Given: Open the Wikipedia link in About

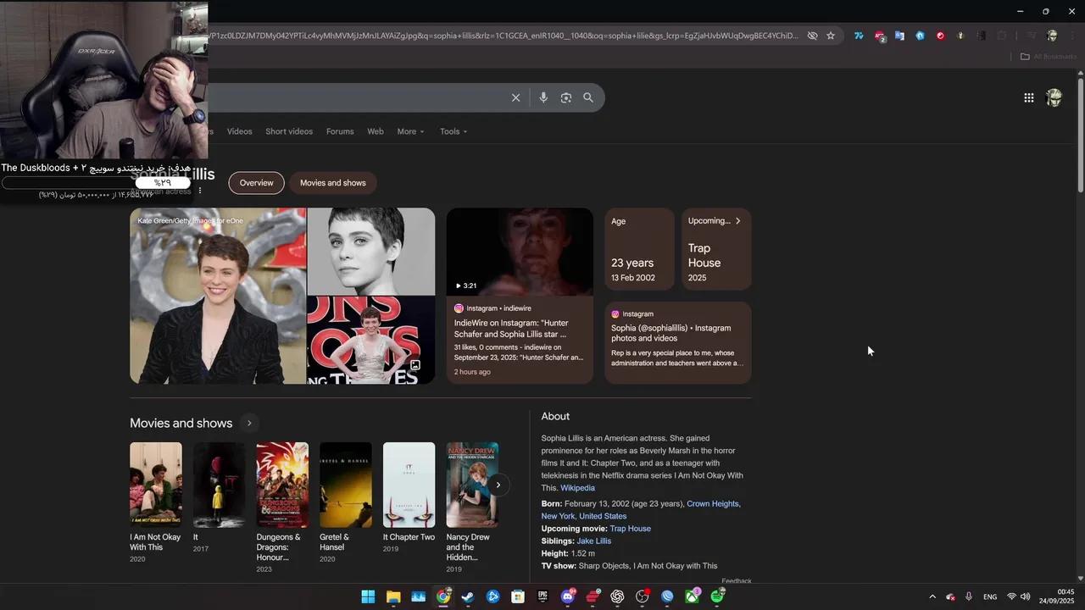Looking at the screenshot, I should coord(577,488).
